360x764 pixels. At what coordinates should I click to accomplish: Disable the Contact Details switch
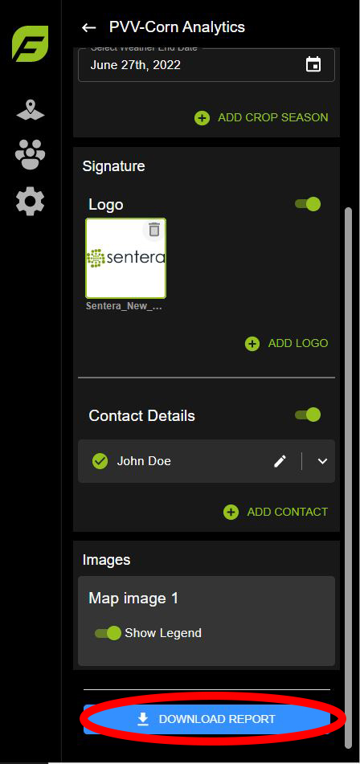(x=308, y=415)
